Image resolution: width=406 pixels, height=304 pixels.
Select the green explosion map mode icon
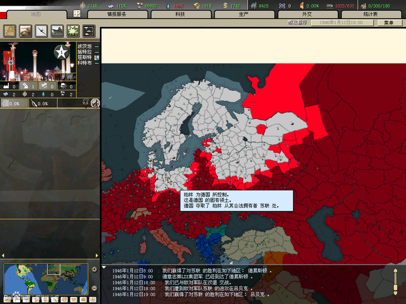[73, 31]
